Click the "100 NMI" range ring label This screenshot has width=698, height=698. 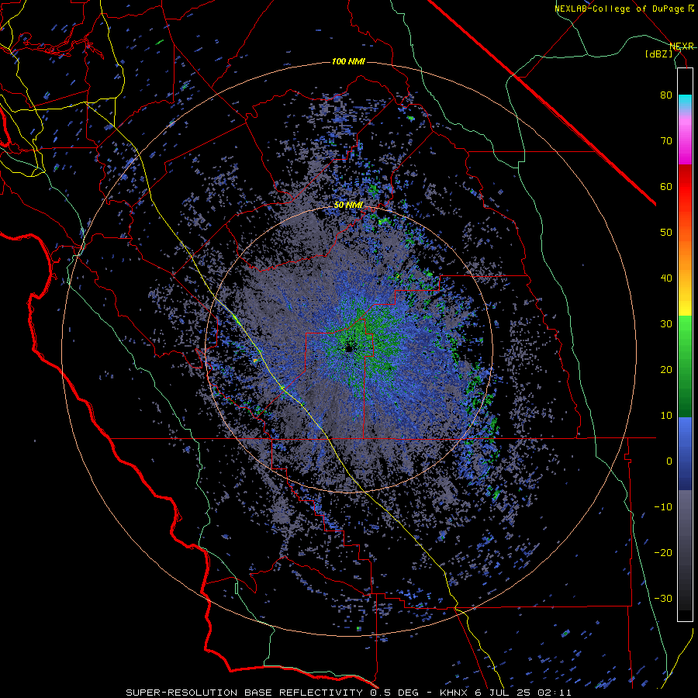pyautogui.click(x=348, y=61)
